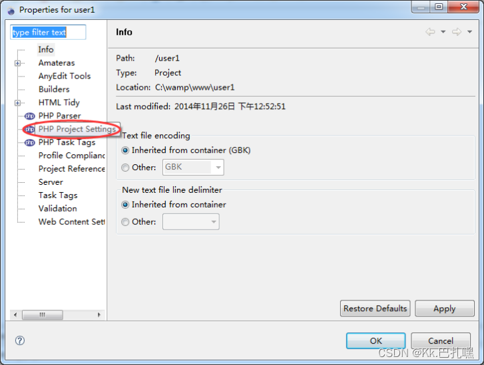Screen dimensions: 484x365
Task: Expand the Amateras tree node
Action: [x=17, y=63]
